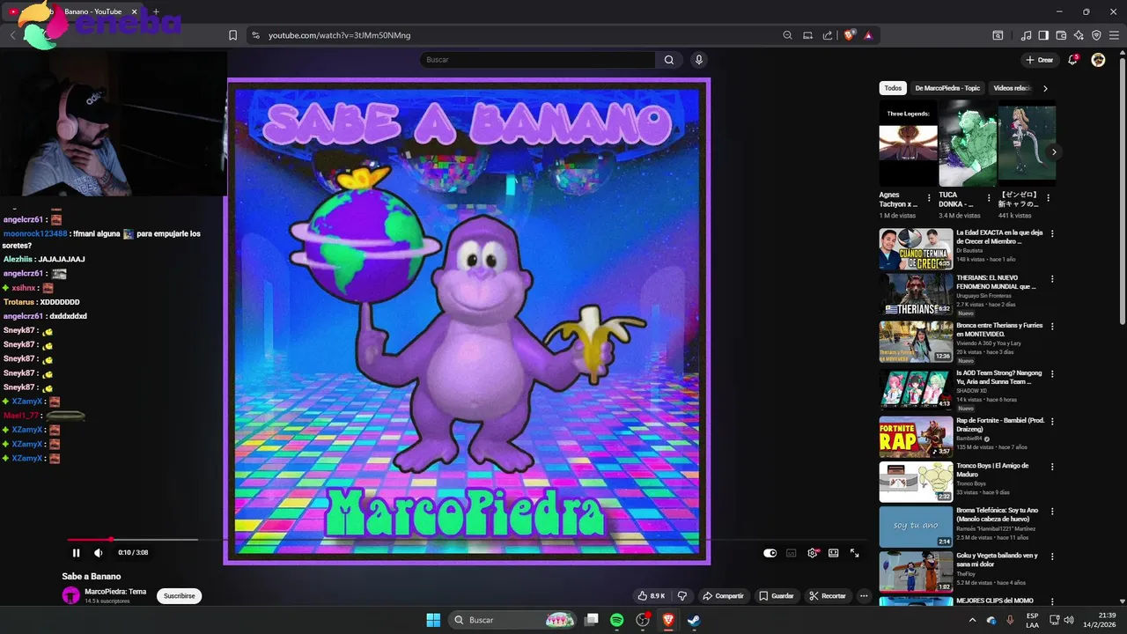
Task: Open the Rap de Fortnite - Bambiel video title
Action: click(1000, 424)
